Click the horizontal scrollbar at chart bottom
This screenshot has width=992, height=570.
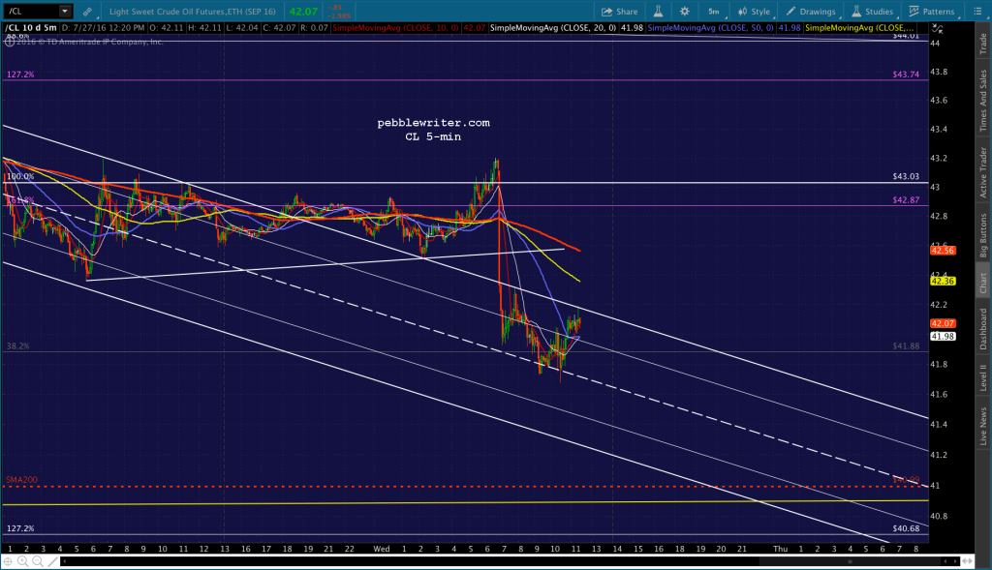(510, 561)
